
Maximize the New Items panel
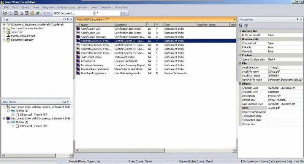pyautogui.click(x=64, y=102)
